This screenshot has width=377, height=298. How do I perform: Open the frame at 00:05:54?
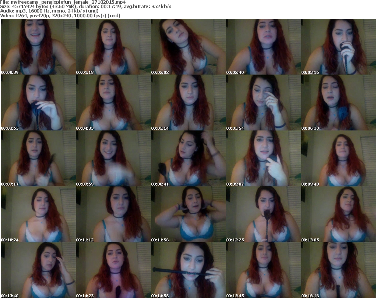(x=264, y=103)
